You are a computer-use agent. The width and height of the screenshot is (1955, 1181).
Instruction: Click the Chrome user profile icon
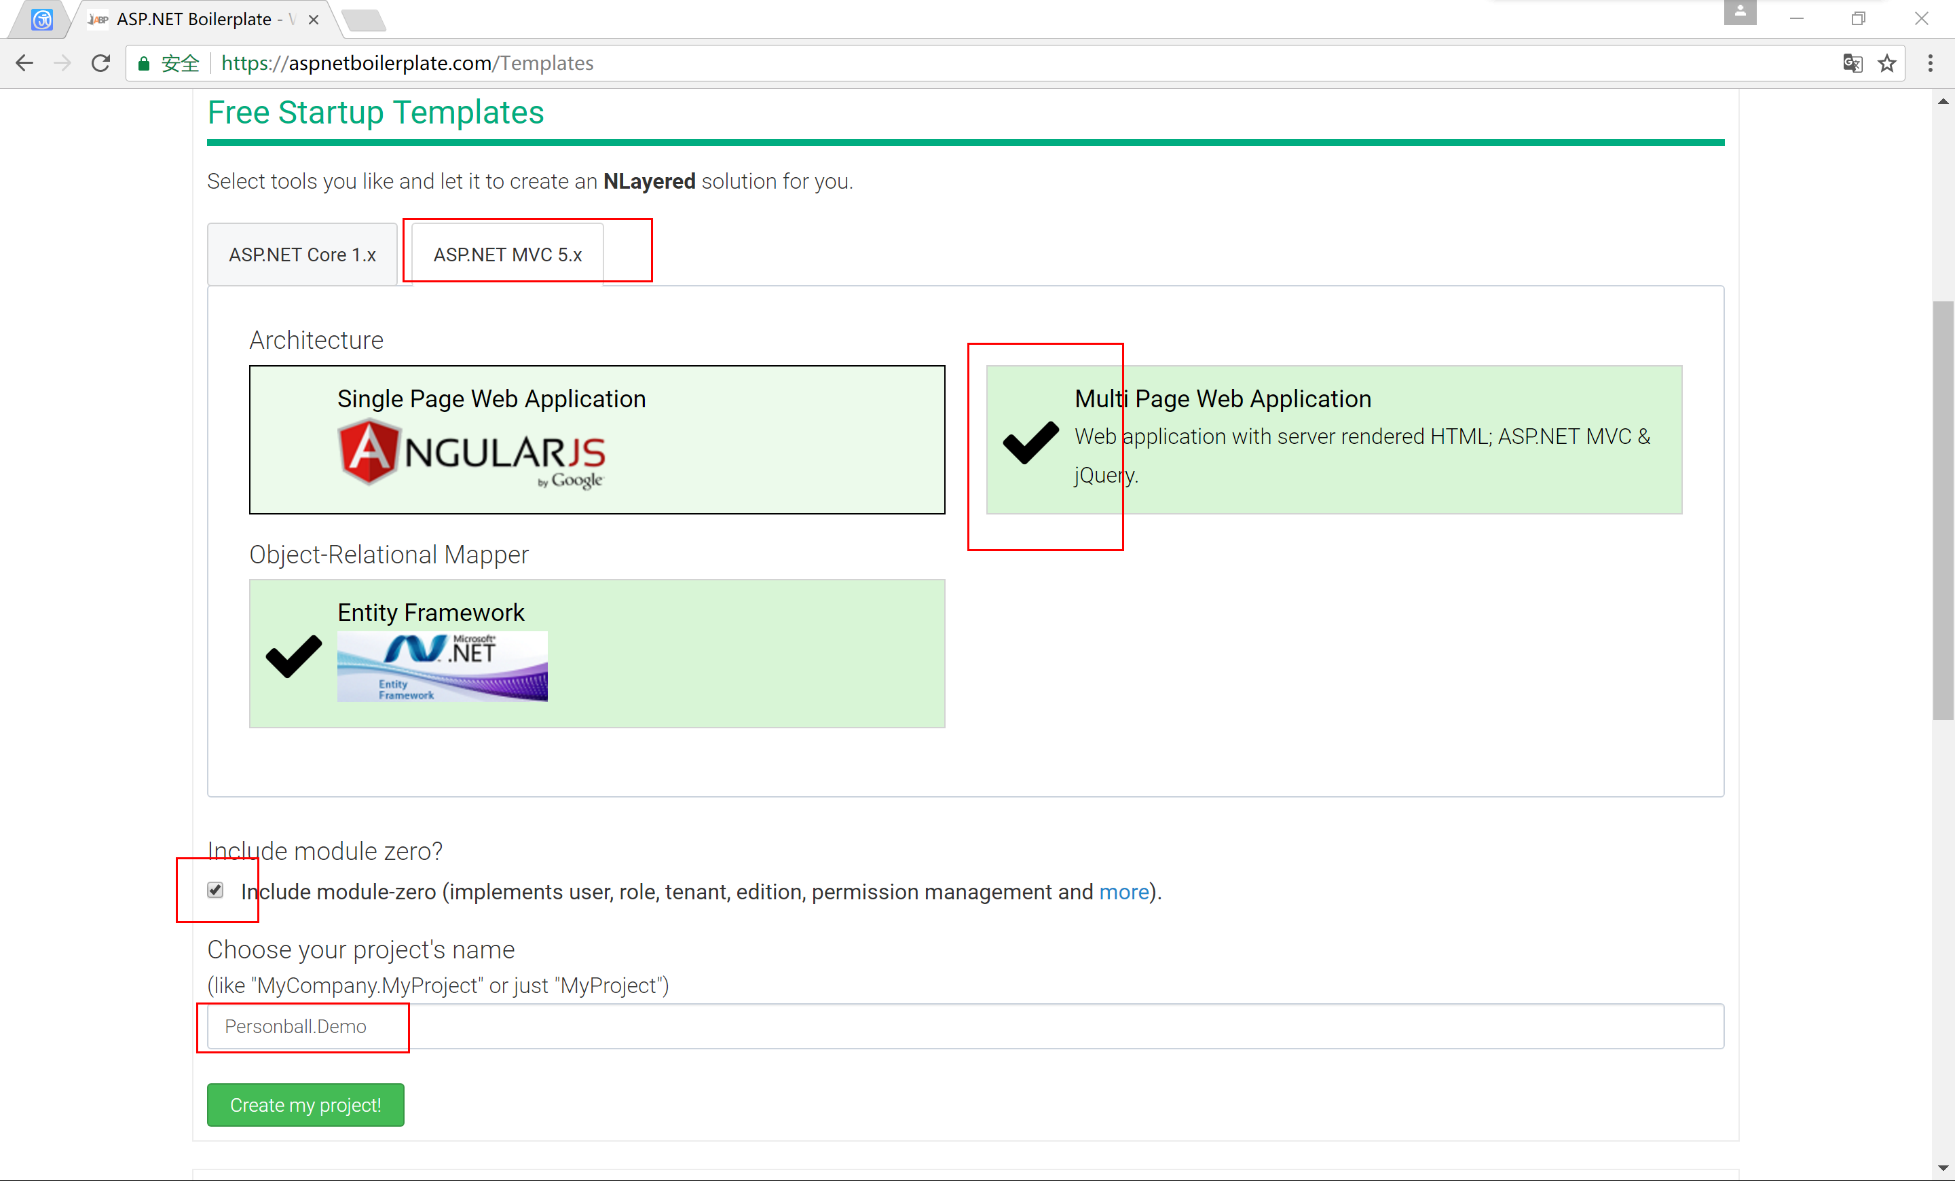(x=1739, y=13)
